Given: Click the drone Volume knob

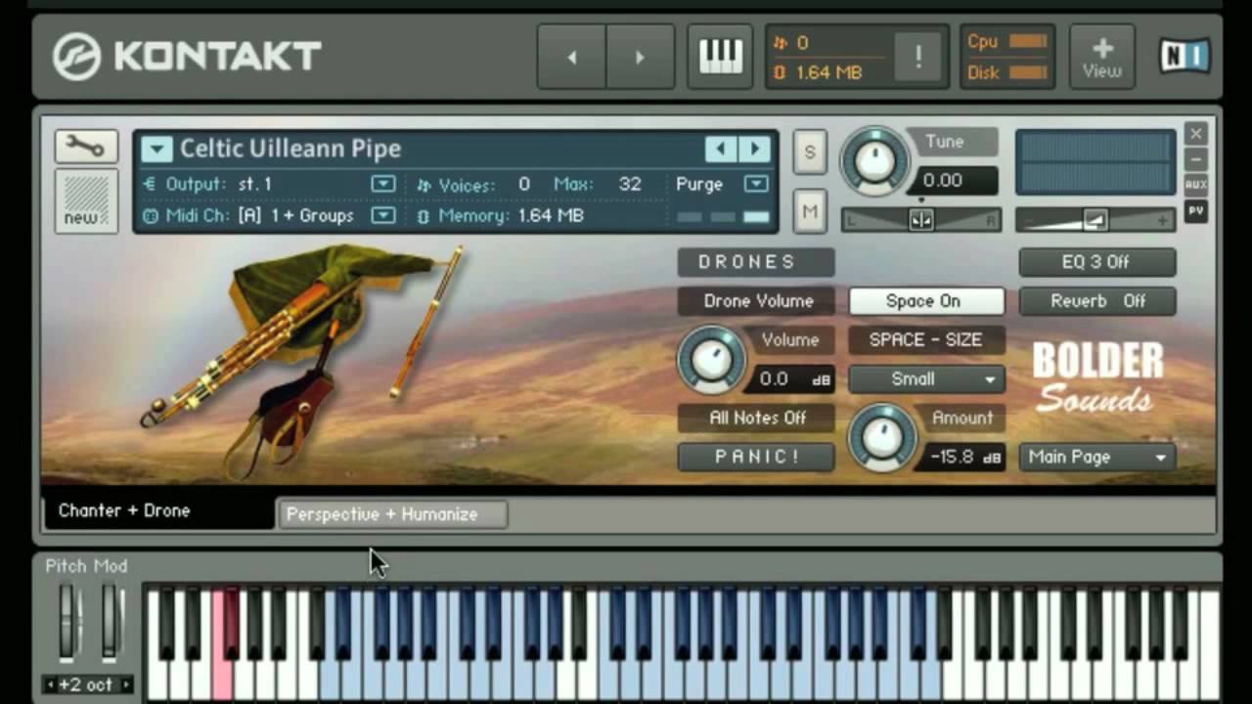Looking at the screenshot, I should (x=711, y=358).
